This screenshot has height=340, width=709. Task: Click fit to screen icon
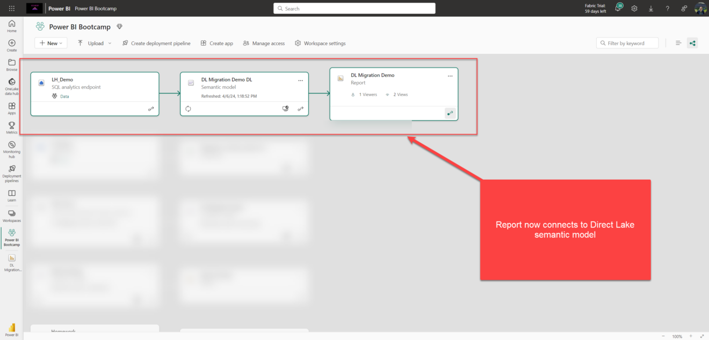click(702, 336)
